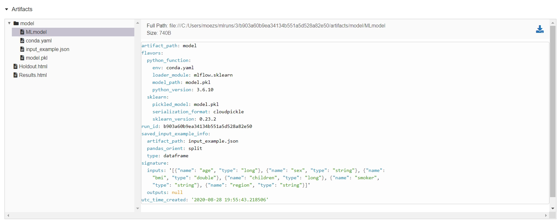The height and width of the screenshot is (222, 559).
Task: Click the horizontal scrollbar right arrow
Action: click(x=546, y=216)
